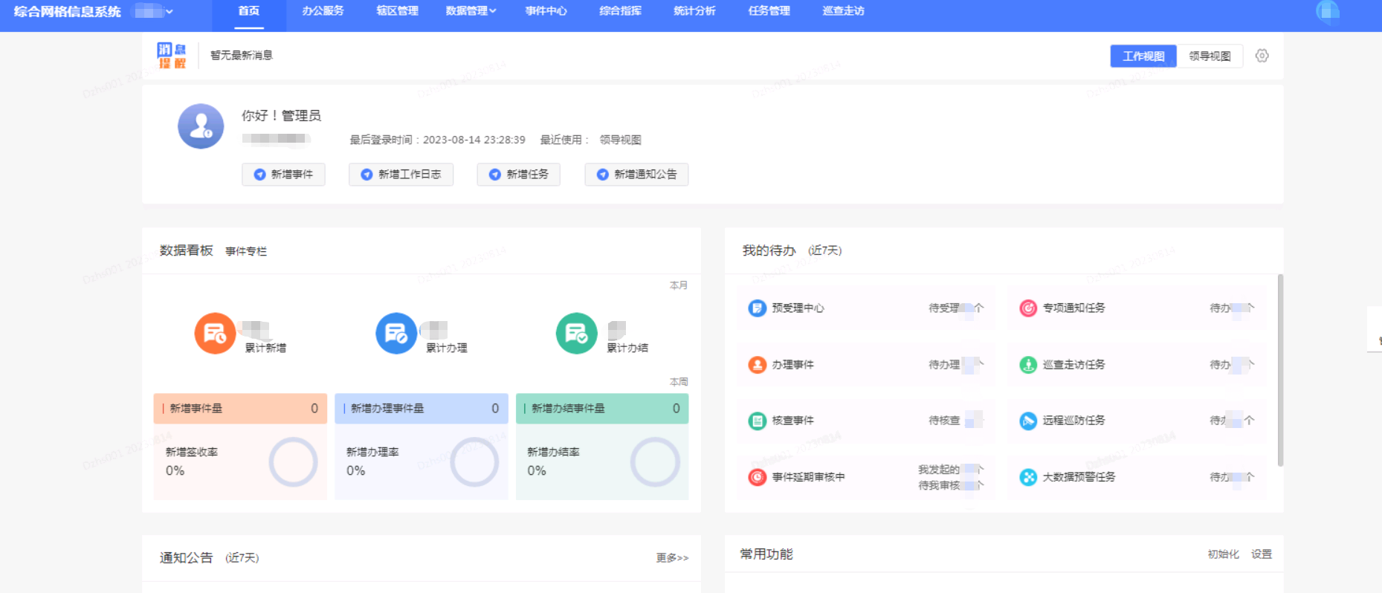This screenshot has height=593, width=1382.
Task: Click the 新增办结率 progress ring
Action: (655, 462)
